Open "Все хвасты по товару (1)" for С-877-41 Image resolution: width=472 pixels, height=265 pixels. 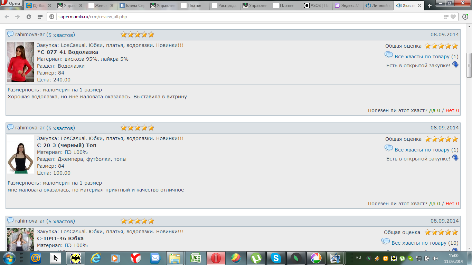click(426, 57)
